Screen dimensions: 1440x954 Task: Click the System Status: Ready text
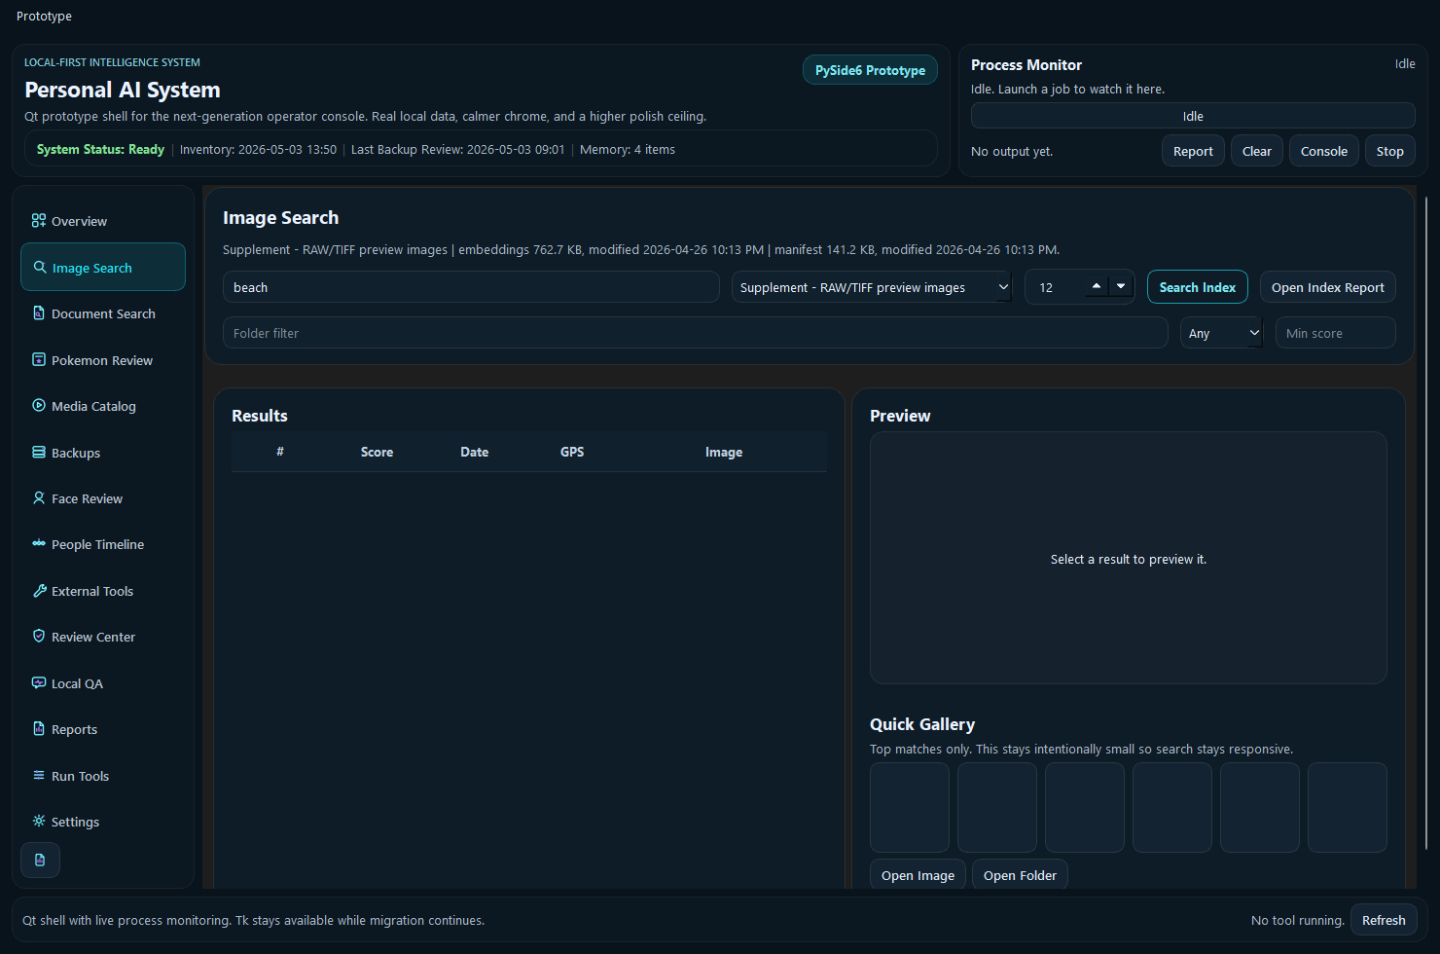(x=100, y=149)
